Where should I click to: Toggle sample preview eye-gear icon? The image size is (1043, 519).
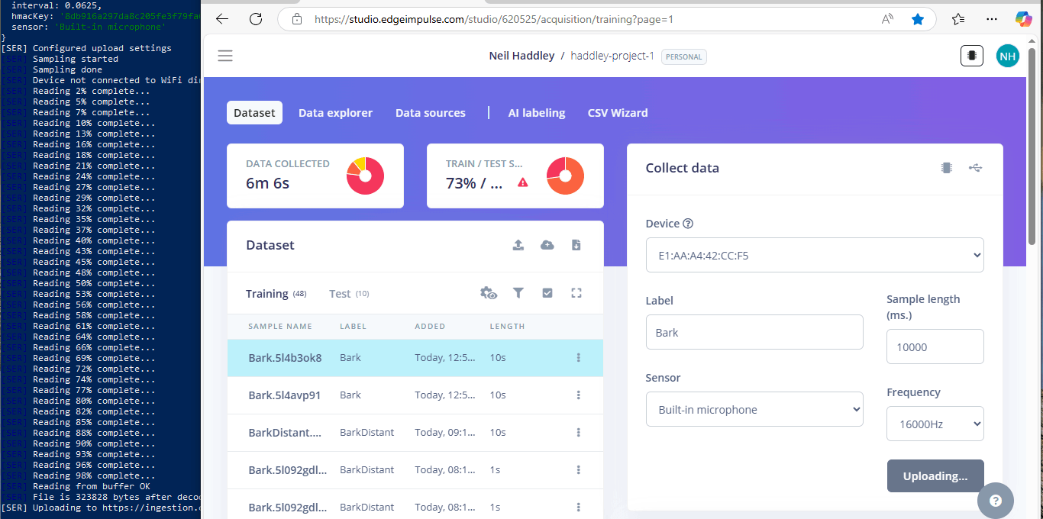489,293
